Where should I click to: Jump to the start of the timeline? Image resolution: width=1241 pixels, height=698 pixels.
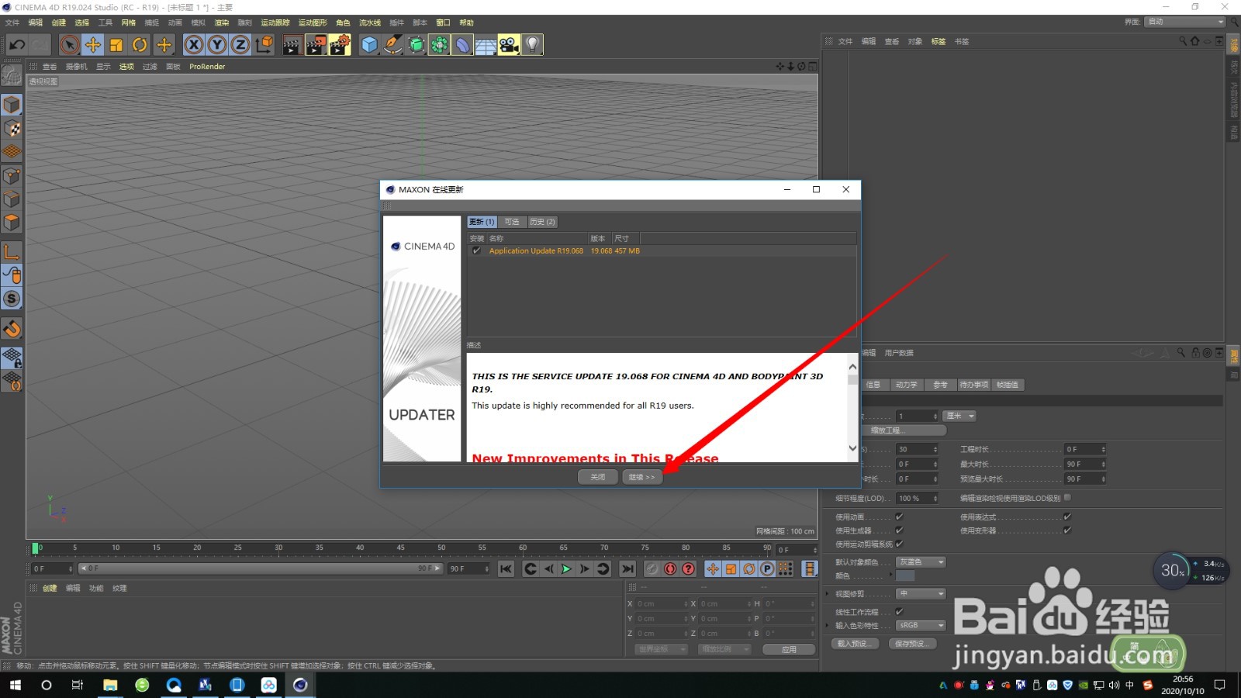tap(506, 569)
